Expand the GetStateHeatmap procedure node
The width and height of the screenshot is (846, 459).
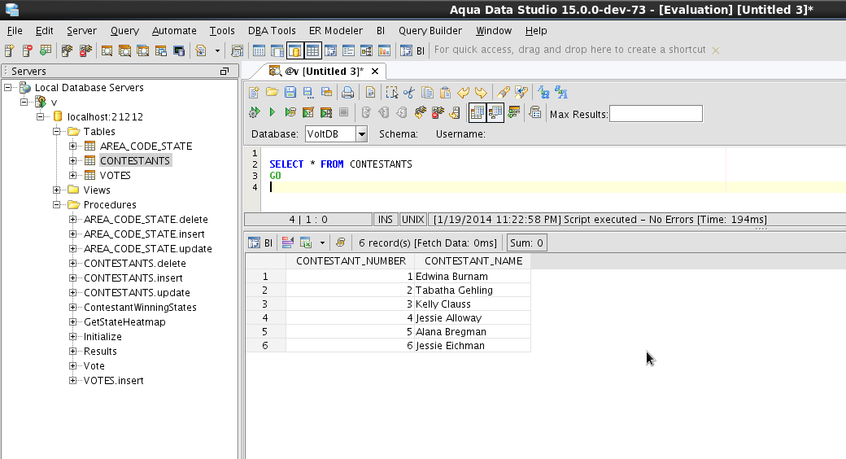pos(73,321)
